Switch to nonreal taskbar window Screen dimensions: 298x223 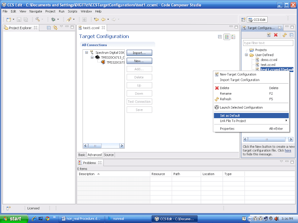pos(129,219)
